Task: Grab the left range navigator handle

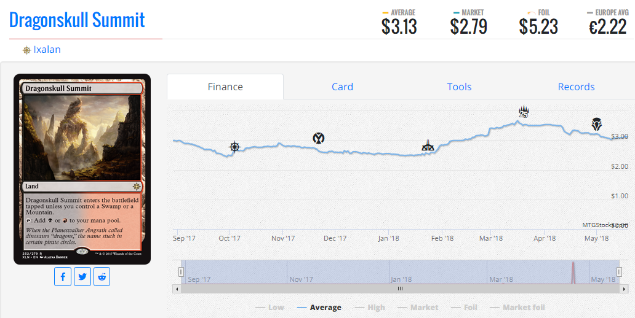Action: (182, 272)
